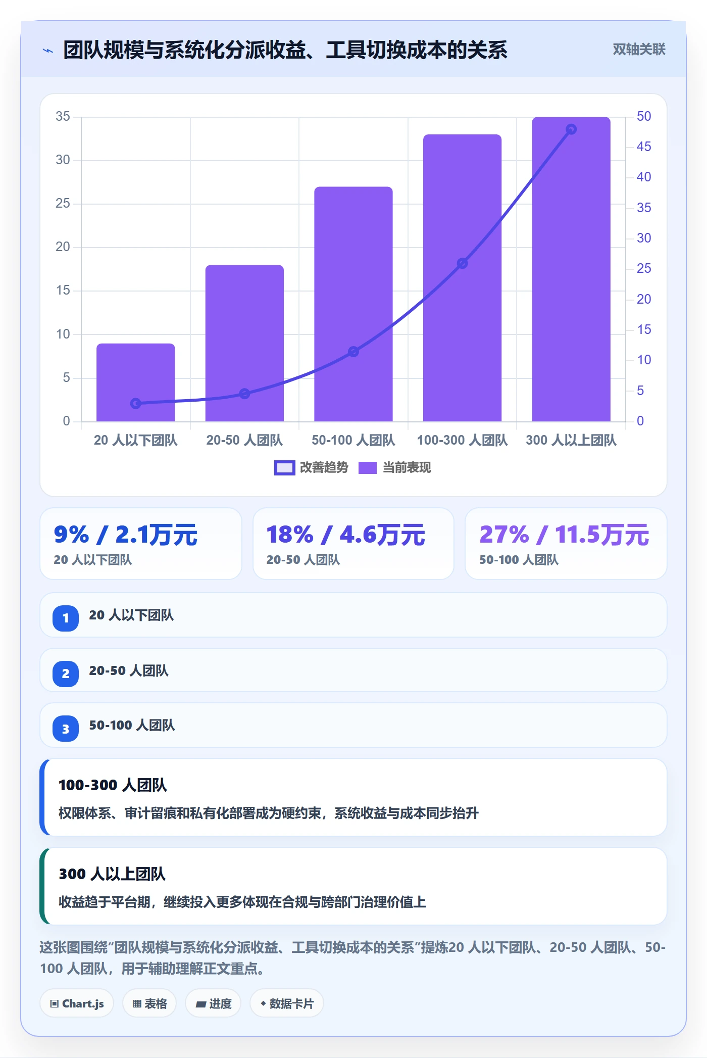Click the 当前表现 legend label

407,468
